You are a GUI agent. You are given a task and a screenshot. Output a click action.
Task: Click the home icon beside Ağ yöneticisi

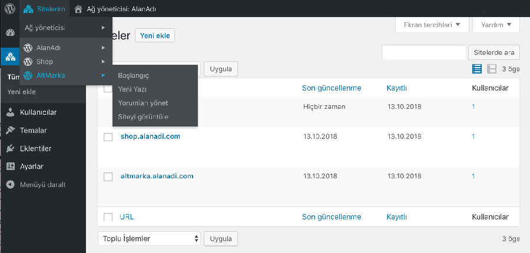pyautogui.click(x=78, y=9)
